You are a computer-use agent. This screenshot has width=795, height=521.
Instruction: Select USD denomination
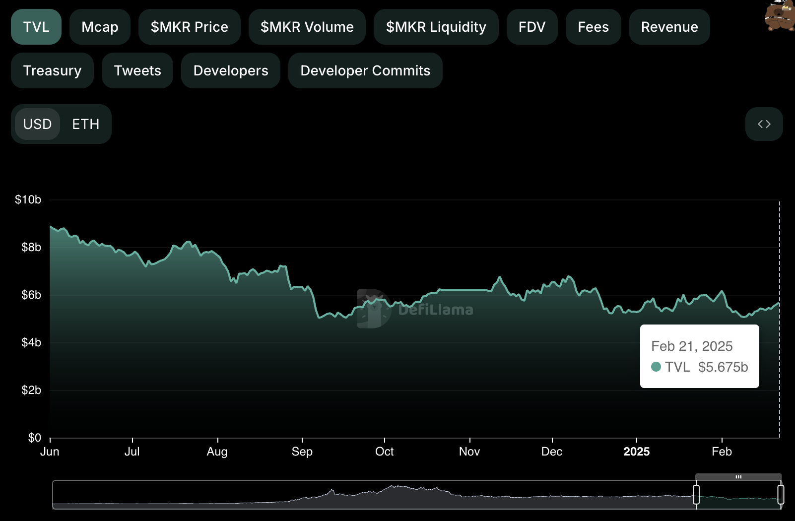point(38,124)
